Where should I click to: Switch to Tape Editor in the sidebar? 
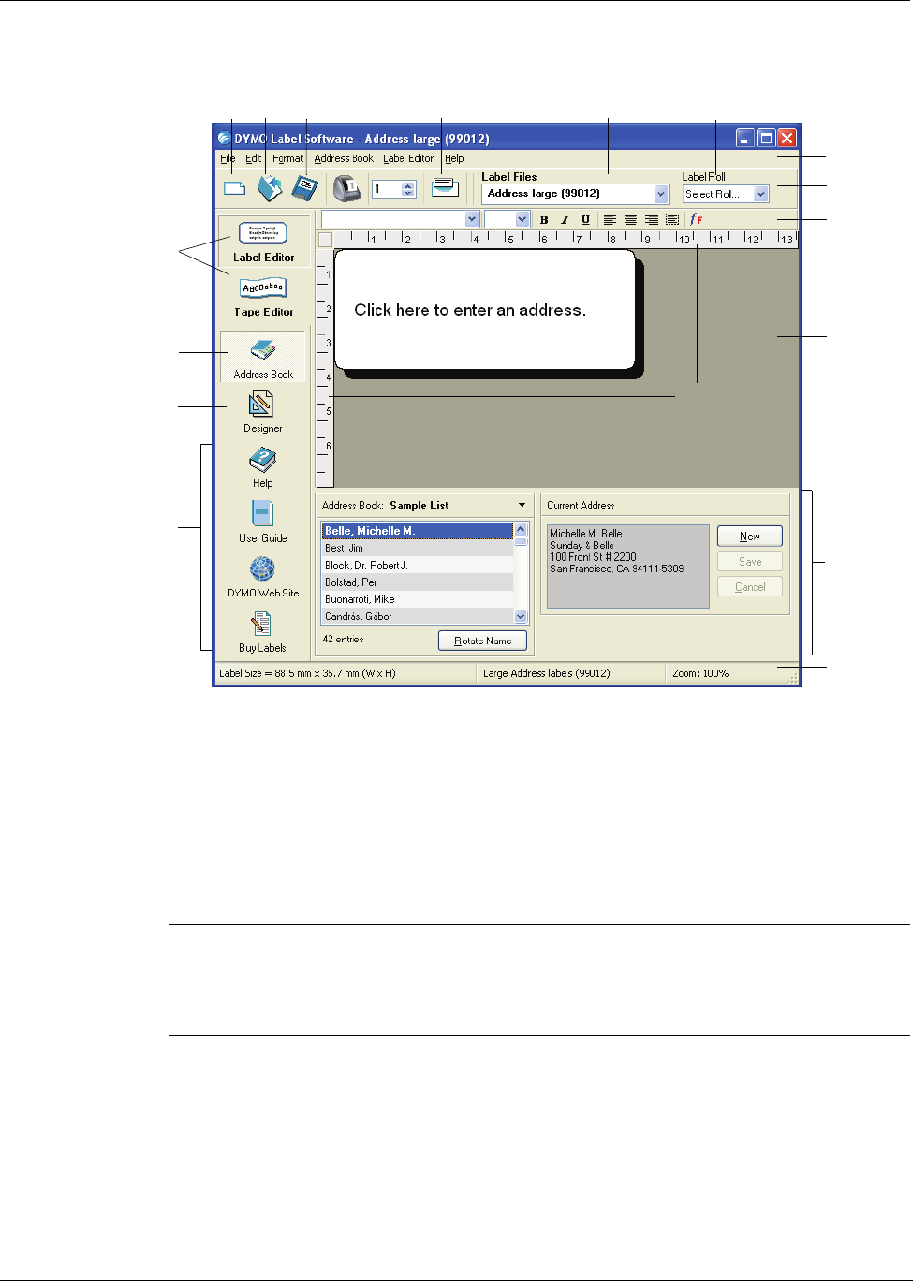pyautogui.click(x=263, y=297)
